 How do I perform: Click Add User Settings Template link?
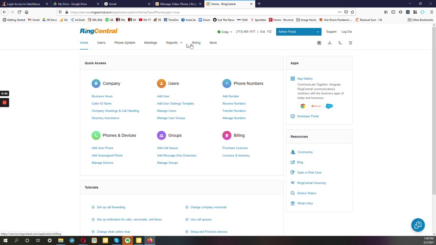click(175, 103)
